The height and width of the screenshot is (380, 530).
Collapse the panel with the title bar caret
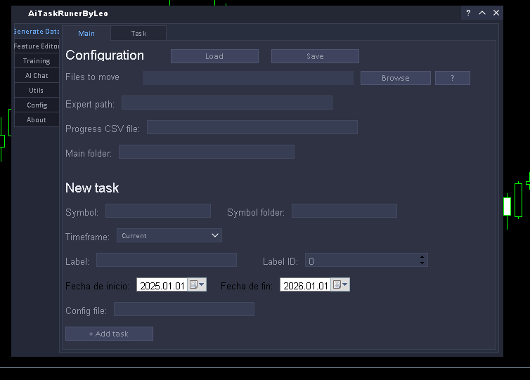coord(482,13)
